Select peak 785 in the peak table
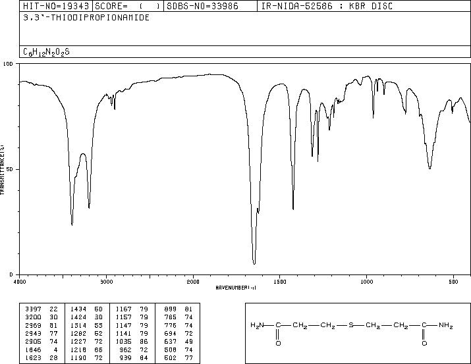 171,317
